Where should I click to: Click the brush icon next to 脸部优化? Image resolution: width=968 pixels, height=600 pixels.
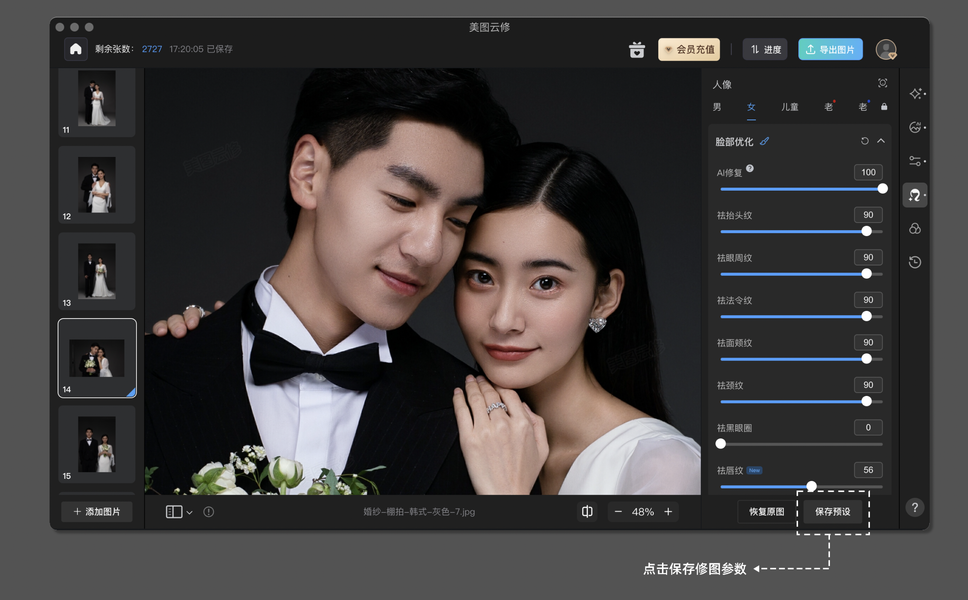tap(765, 141)
